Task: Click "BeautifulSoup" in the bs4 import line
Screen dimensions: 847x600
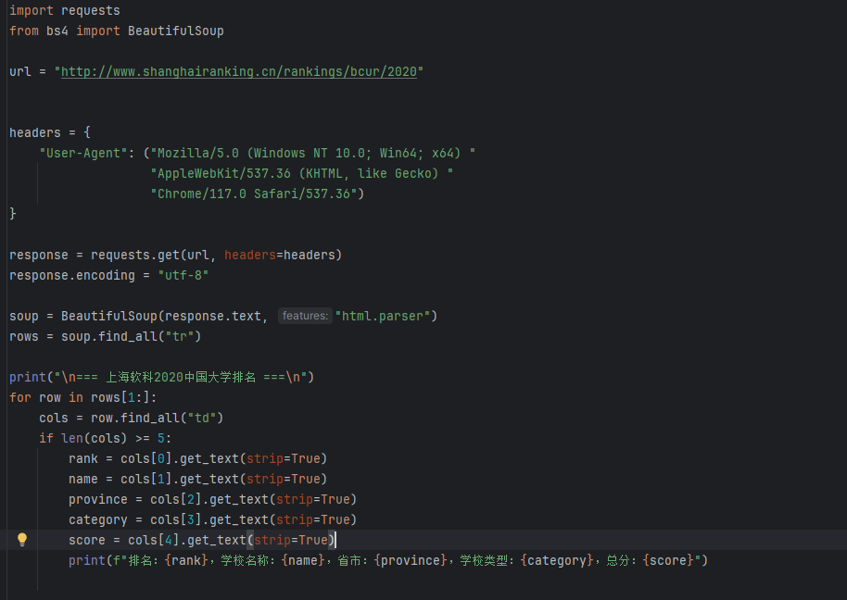Action: [176, 31]
